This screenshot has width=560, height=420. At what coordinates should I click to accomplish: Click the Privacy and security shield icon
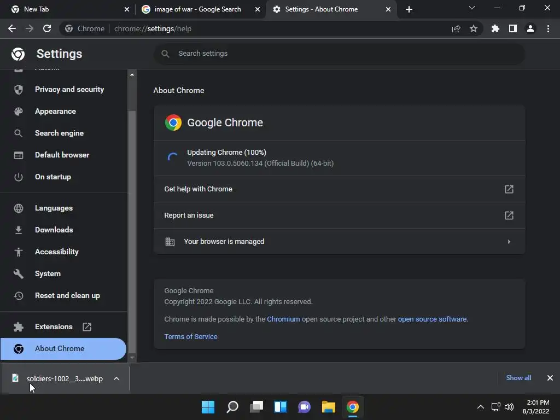point(19,89)
